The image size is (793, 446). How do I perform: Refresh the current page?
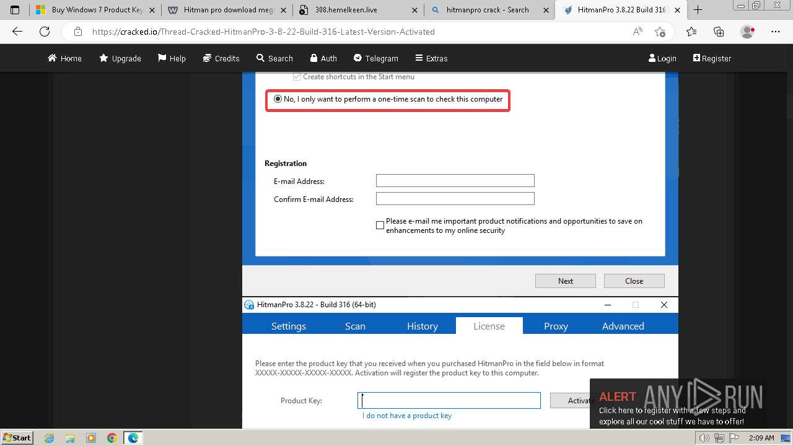[45, 32]
